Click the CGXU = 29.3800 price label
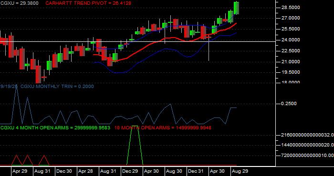The image size is (334, 176). pos(20,3)
